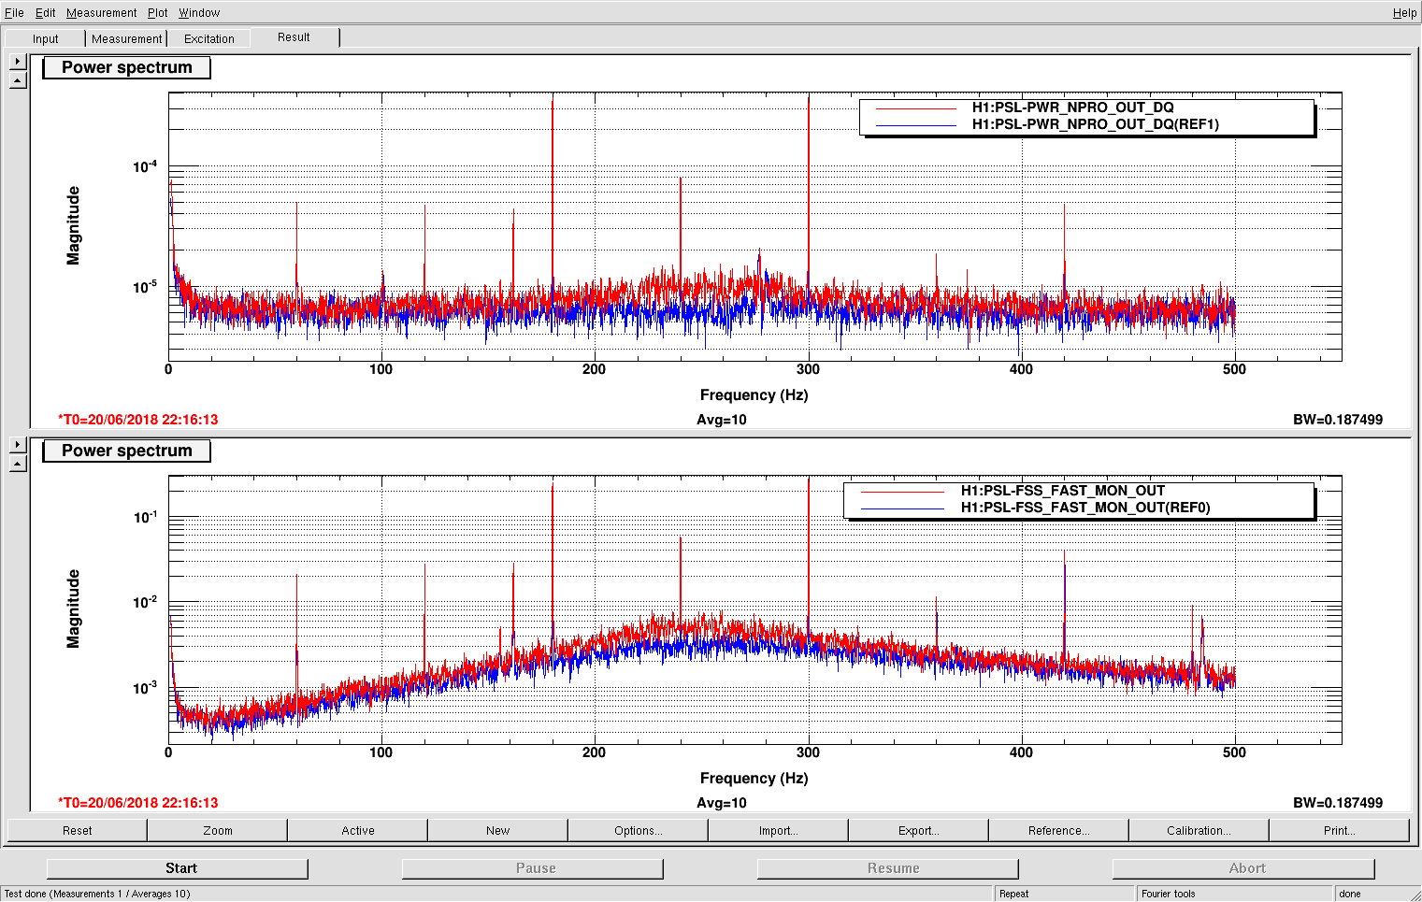Click the top plot's Power spectrum title
The height and width of the screenshot is (902, 1422).
(126, 67)
